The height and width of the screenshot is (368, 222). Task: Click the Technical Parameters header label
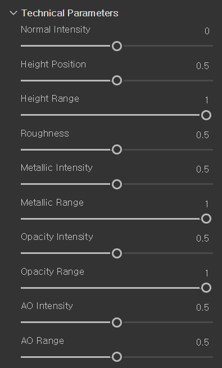pyautogui.click(x=70, y=13)
